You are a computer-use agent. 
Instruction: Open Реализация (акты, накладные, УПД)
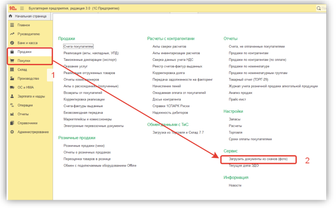[x=91, y=53]
